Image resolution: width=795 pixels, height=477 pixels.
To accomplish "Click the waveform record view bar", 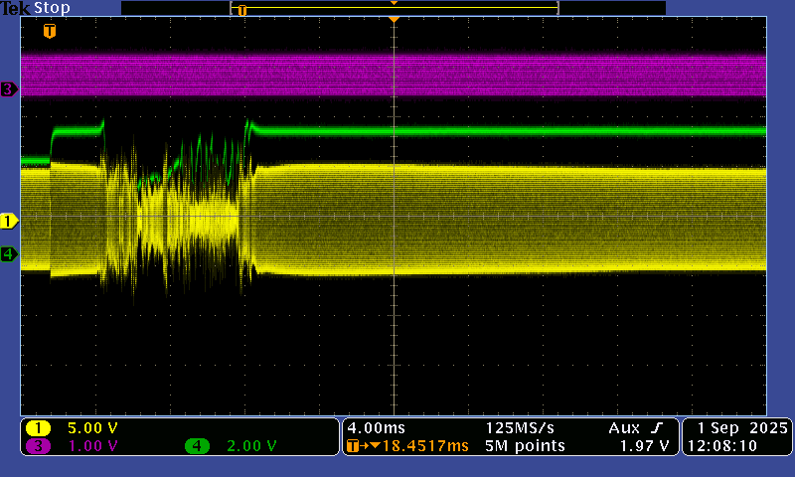I will 395,8.
